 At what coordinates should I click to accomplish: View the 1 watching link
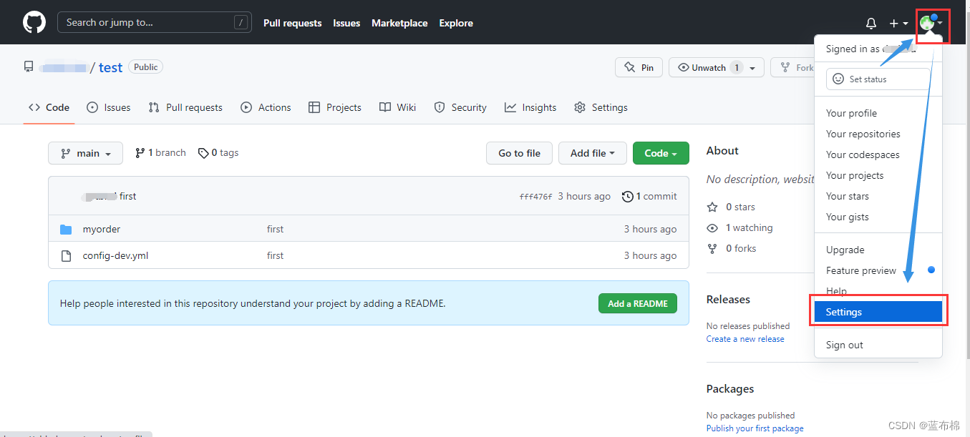click(739, 227)
